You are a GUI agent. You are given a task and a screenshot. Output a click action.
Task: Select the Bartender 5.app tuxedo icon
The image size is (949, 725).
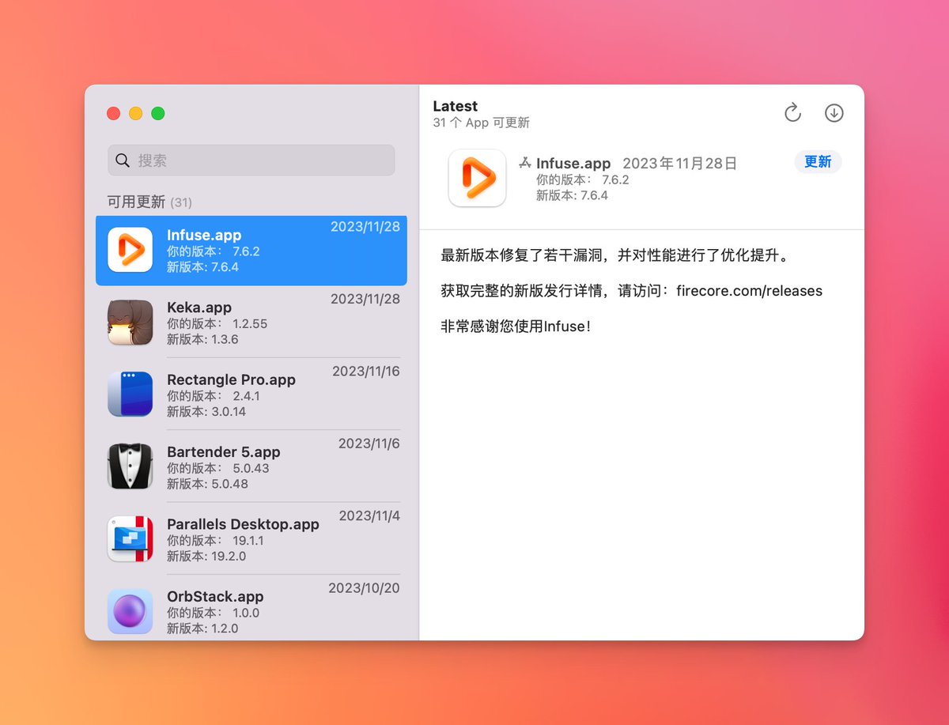tap(130, 466)
